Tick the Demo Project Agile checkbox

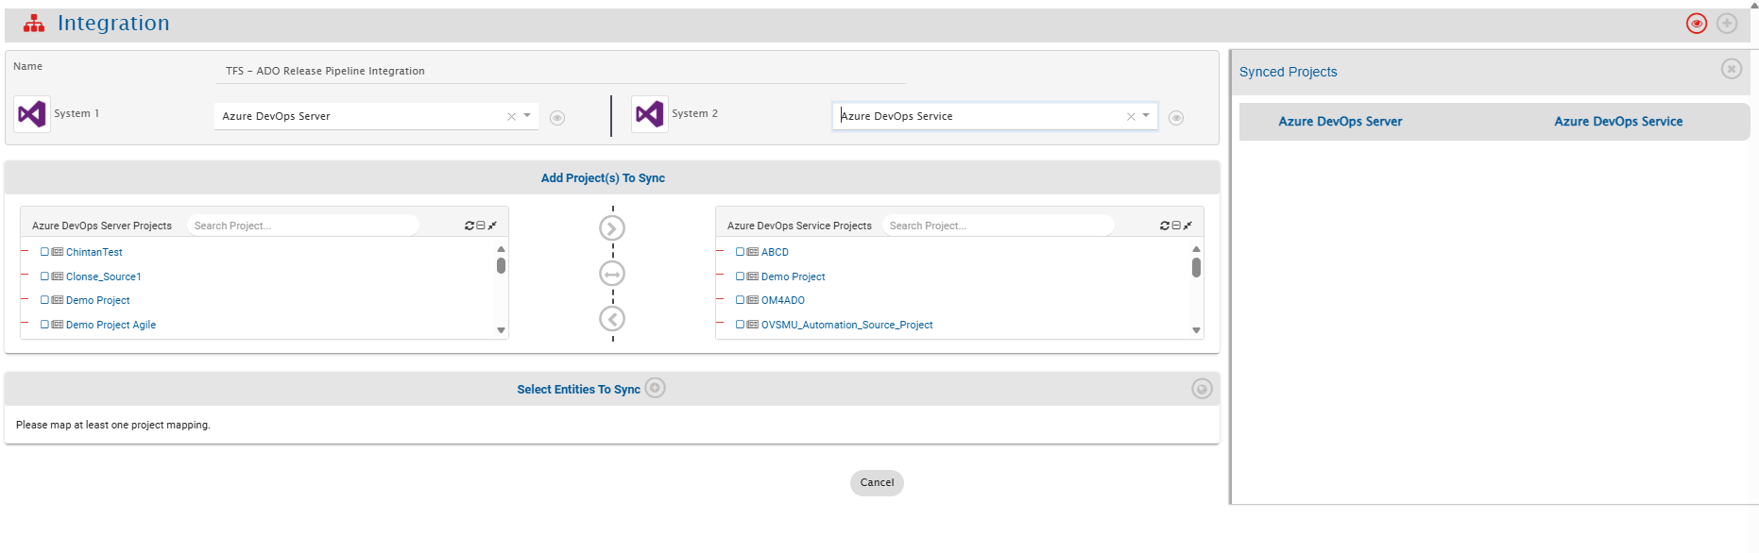[x=44, y=325]
